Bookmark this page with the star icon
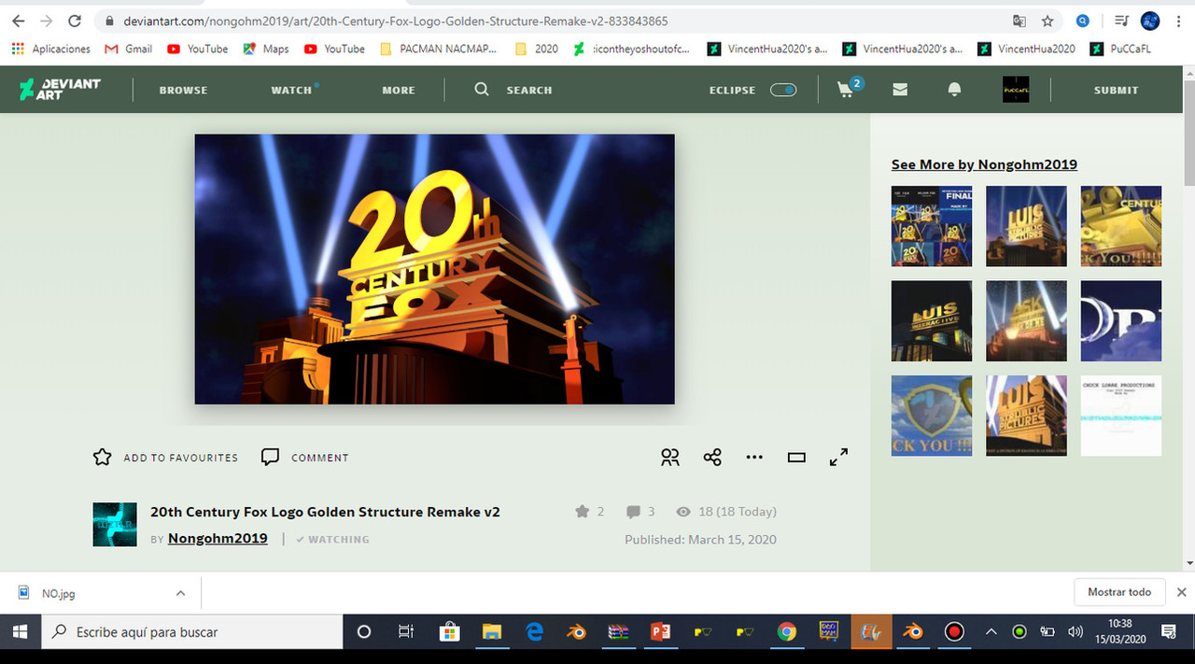The width and height of the screenshot is (1195, 664). [1047, 21]
